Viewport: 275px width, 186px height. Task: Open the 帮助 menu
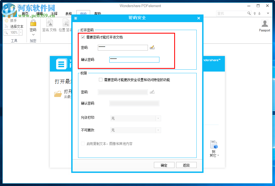(x=98, y=13)
